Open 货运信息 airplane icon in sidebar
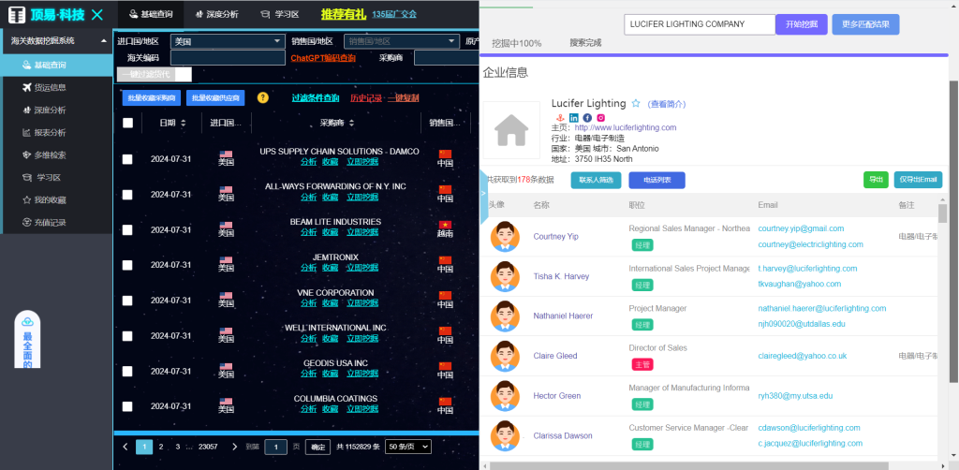 pos(26,87)
